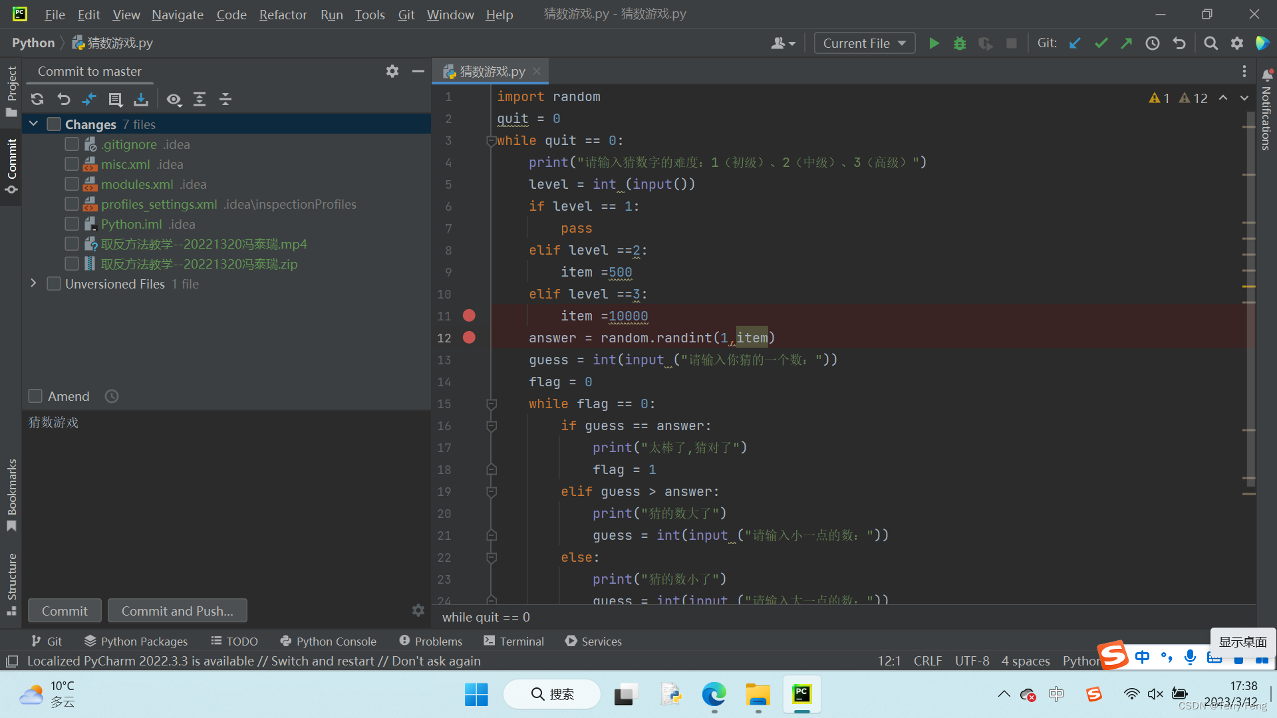The width and height of the screenshot is (1277, 718).
Task: Open the Navigate menu
Action: (177, 14)
